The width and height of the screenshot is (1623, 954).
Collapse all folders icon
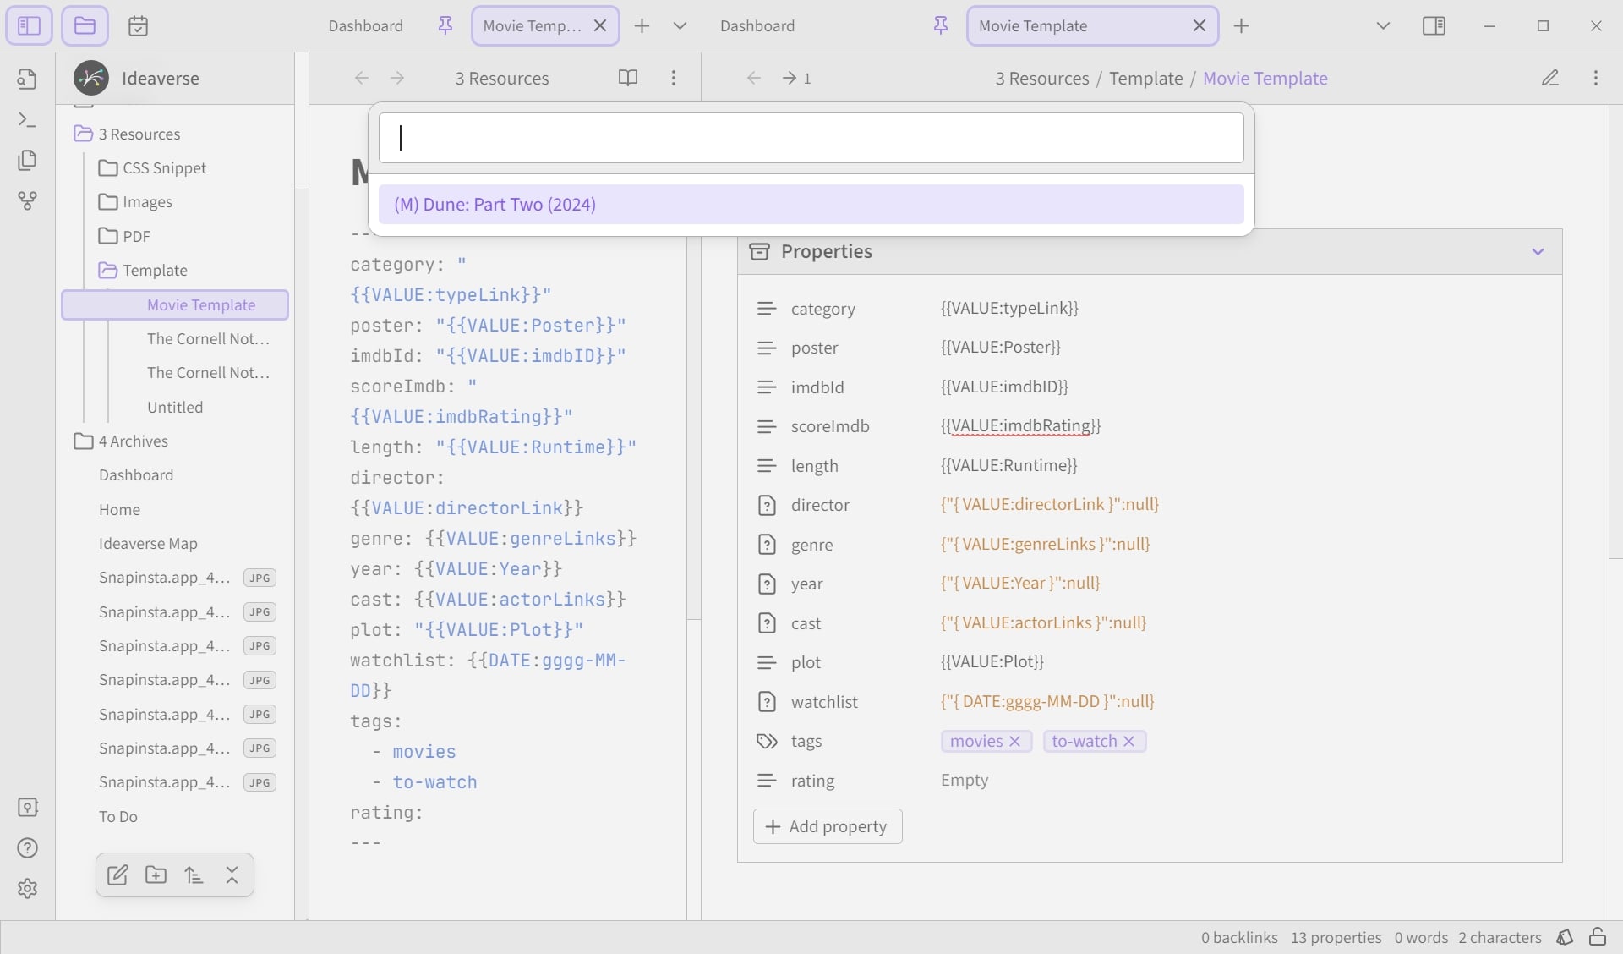pyautogui.click(x=232, y=874)
